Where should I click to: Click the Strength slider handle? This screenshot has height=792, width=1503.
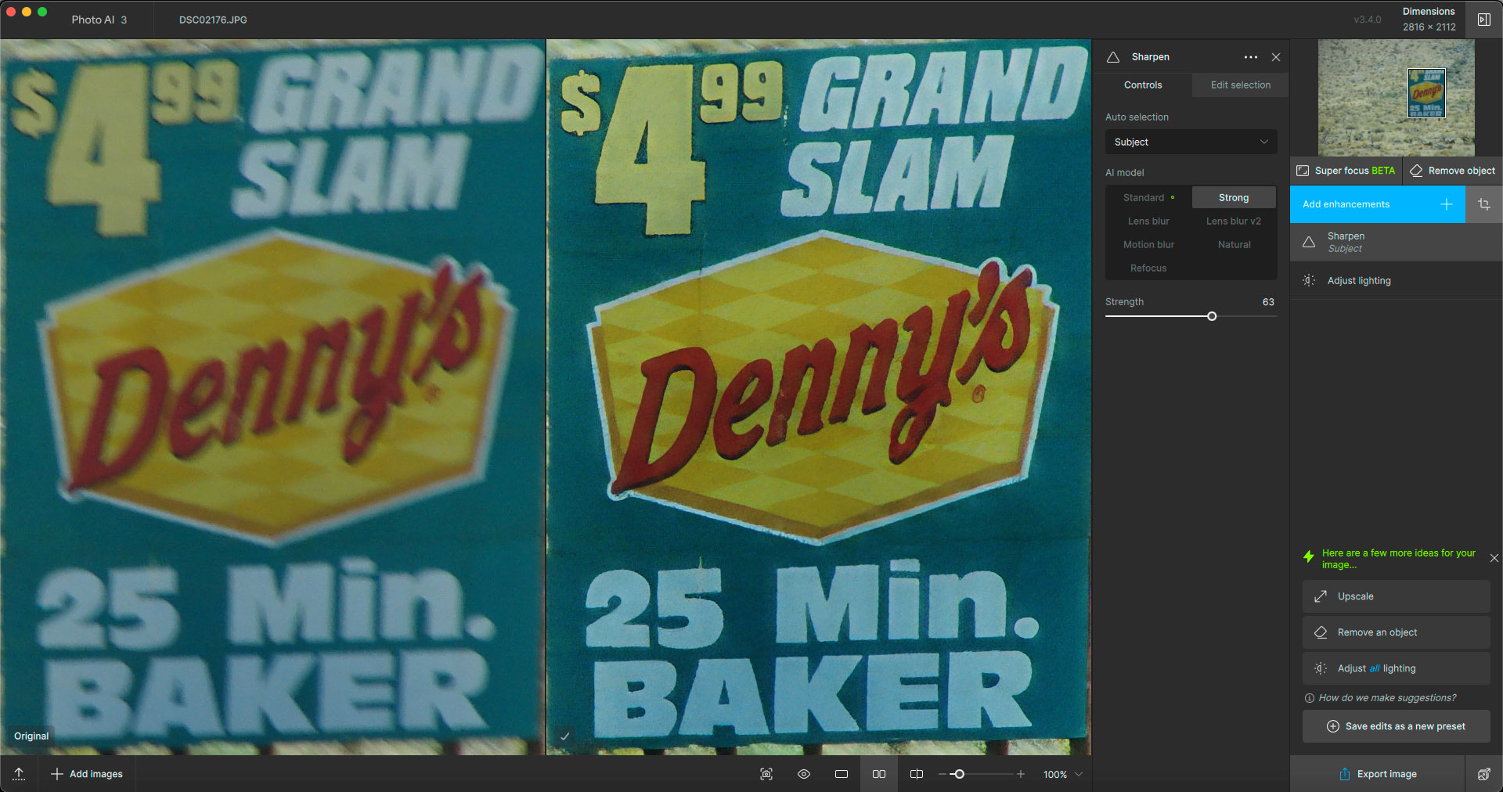click(1212, 316)
